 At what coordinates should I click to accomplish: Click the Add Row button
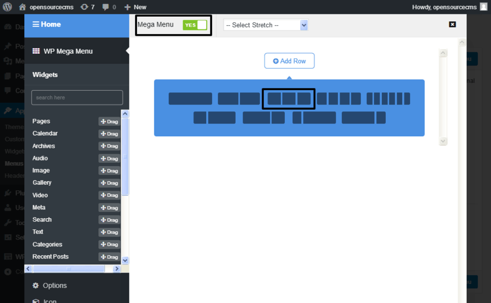coord(289,61)
